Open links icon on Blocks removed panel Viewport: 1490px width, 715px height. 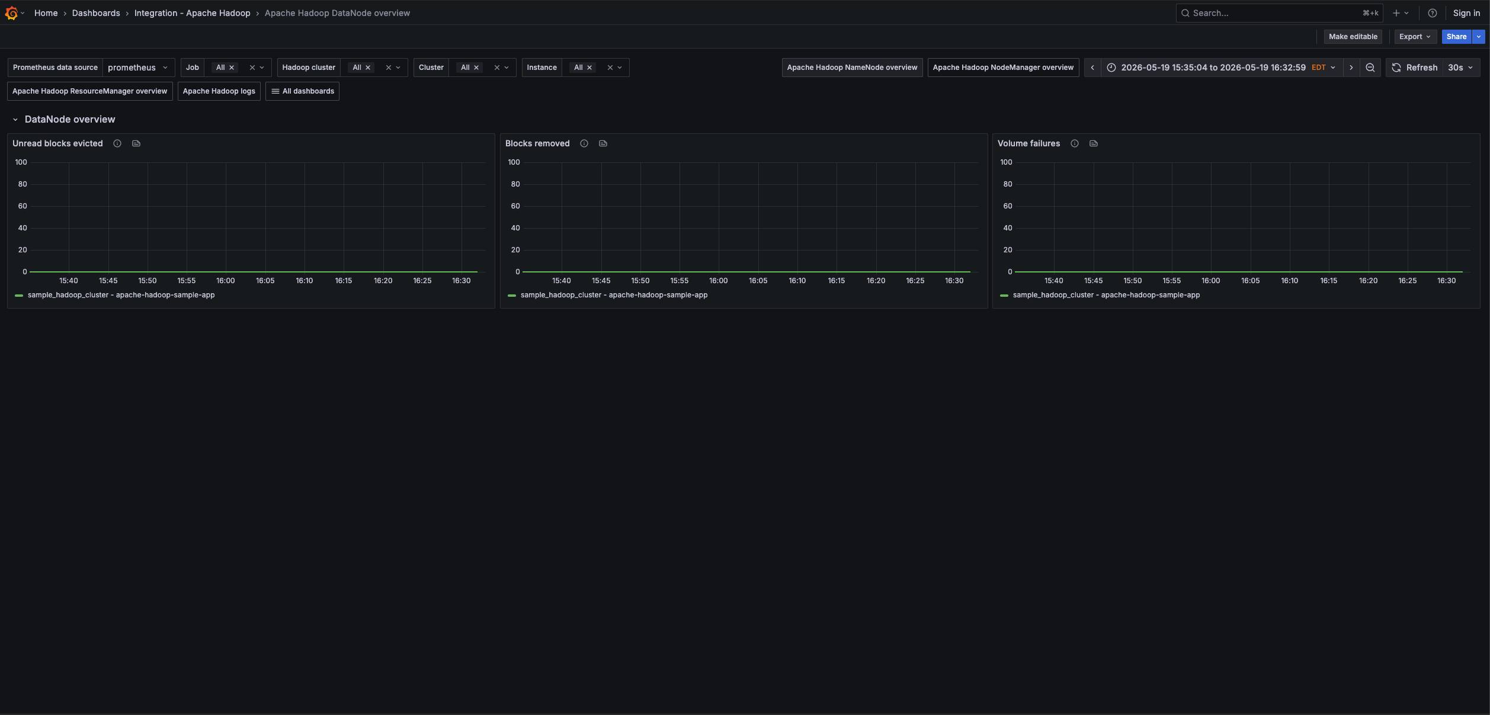click(x=603, y=143)
